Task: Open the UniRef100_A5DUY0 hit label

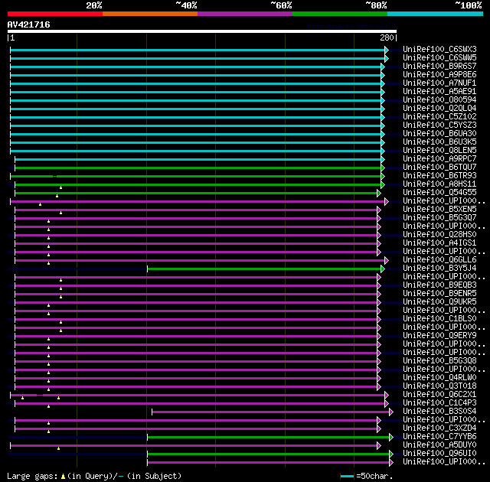Action: click(x=439, y=445)
